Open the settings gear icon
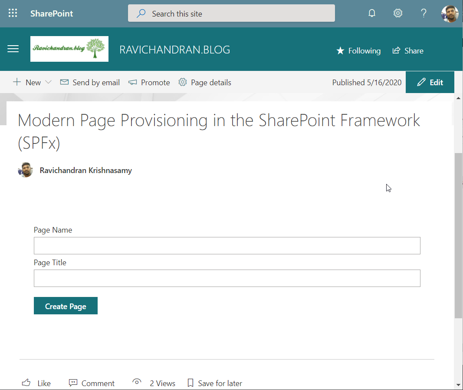The image size is (463, 390). (x=398, y=13)
